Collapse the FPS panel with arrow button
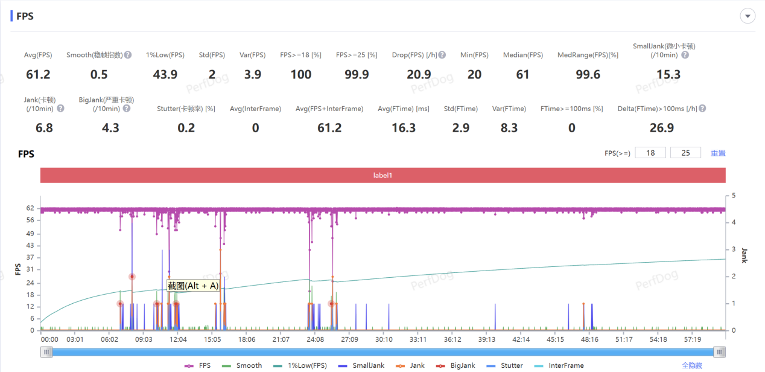765x372 pixels. tap(748, 16)
